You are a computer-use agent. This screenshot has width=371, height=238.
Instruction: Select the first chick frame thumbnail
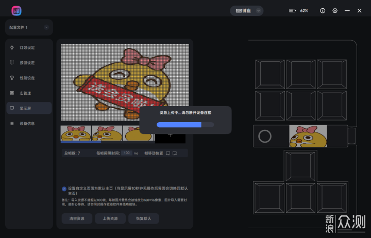[x=76, y=133]
